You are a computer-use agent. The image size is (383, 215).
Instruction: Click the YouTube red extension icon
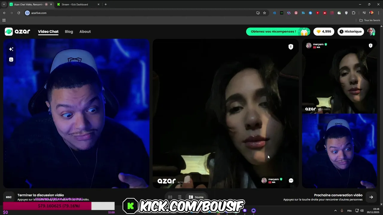(317, 13)
